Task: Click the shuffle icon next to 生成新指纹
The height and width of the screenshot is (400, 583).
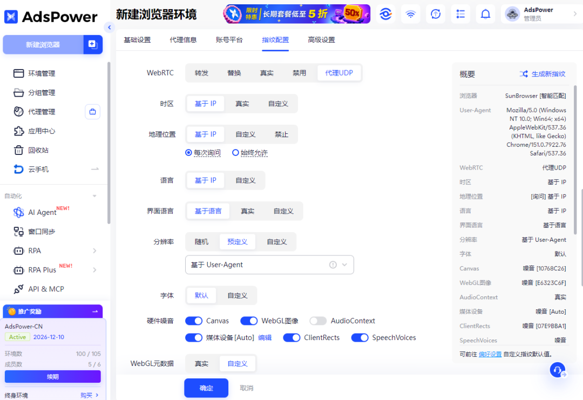Action: coord(524,74)
